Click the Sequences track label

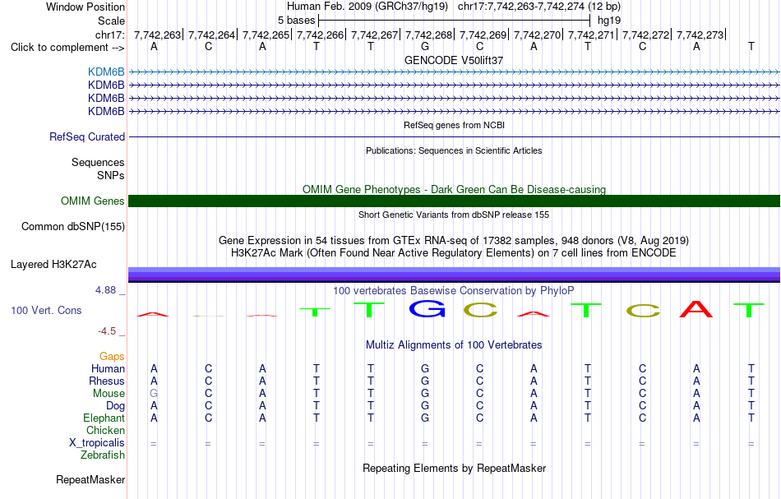98,162
